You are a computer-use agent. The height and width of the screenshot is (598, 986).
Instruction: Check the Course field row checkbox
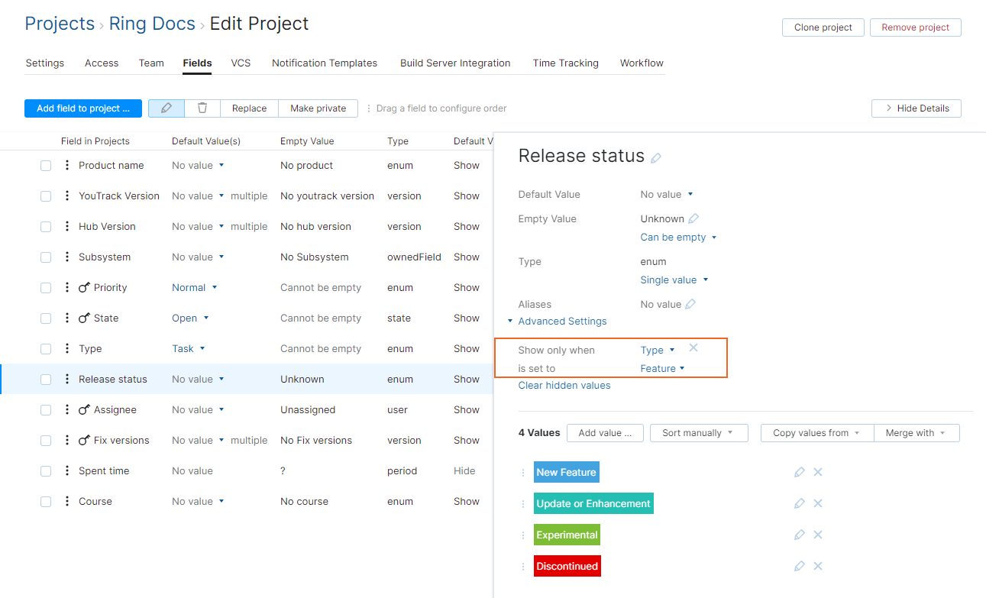[45, 501]
